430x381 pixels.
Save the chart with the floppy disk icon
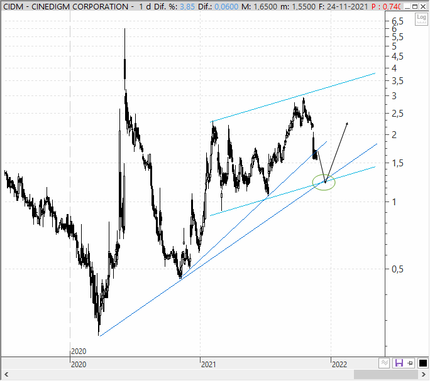[399, 363]
